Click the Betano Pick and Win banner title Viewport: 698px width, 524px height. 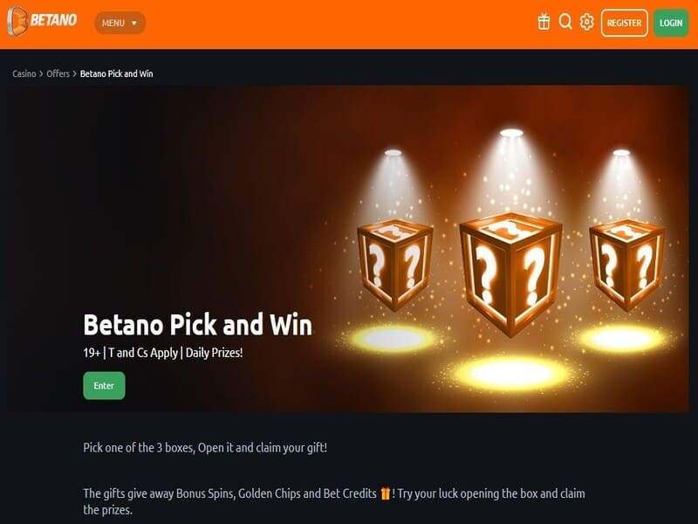tap(198, 324)
